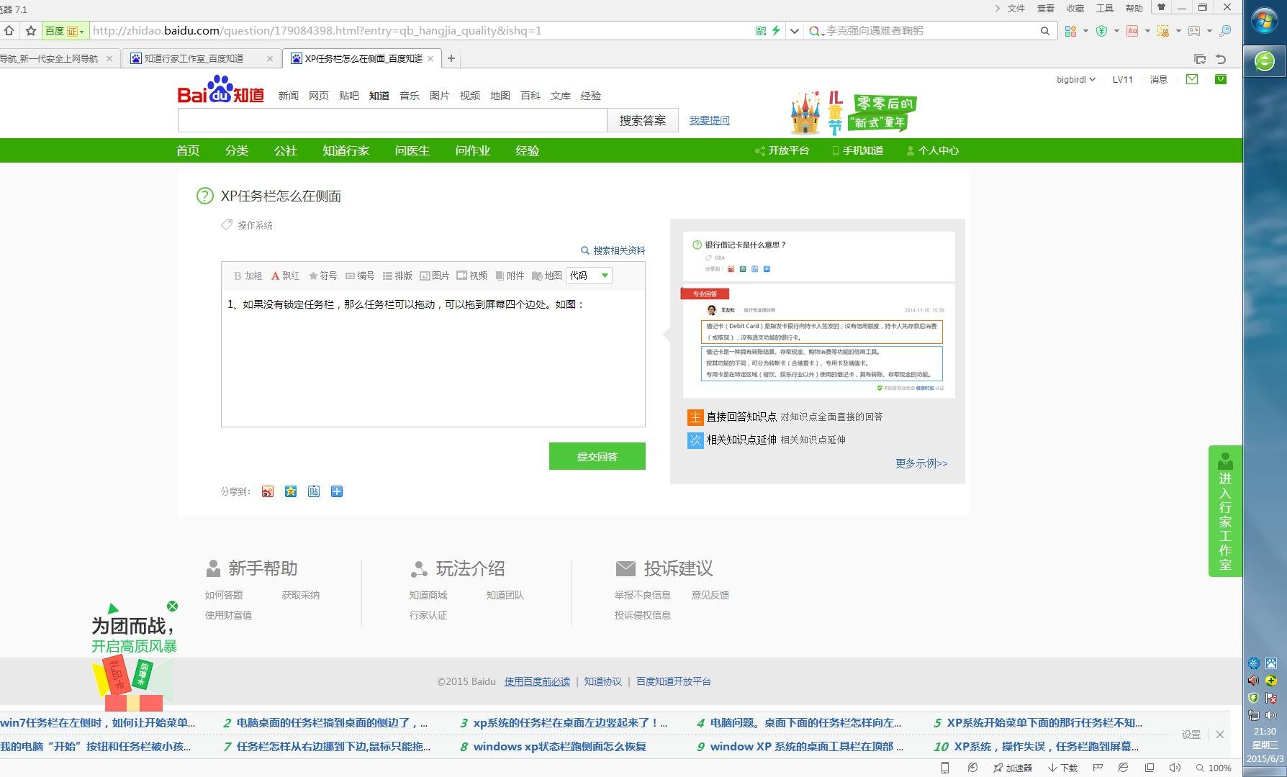This screenshot has height=777, width=1287.
Task: Search related materials via 搜索相关资料
Action: (x=618, y=250)
